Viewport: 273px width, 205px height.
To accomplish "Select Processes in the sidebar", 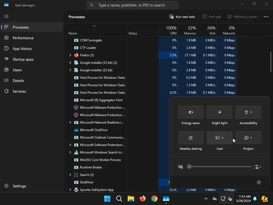I will pyautogui.click(x=32, y=27).
